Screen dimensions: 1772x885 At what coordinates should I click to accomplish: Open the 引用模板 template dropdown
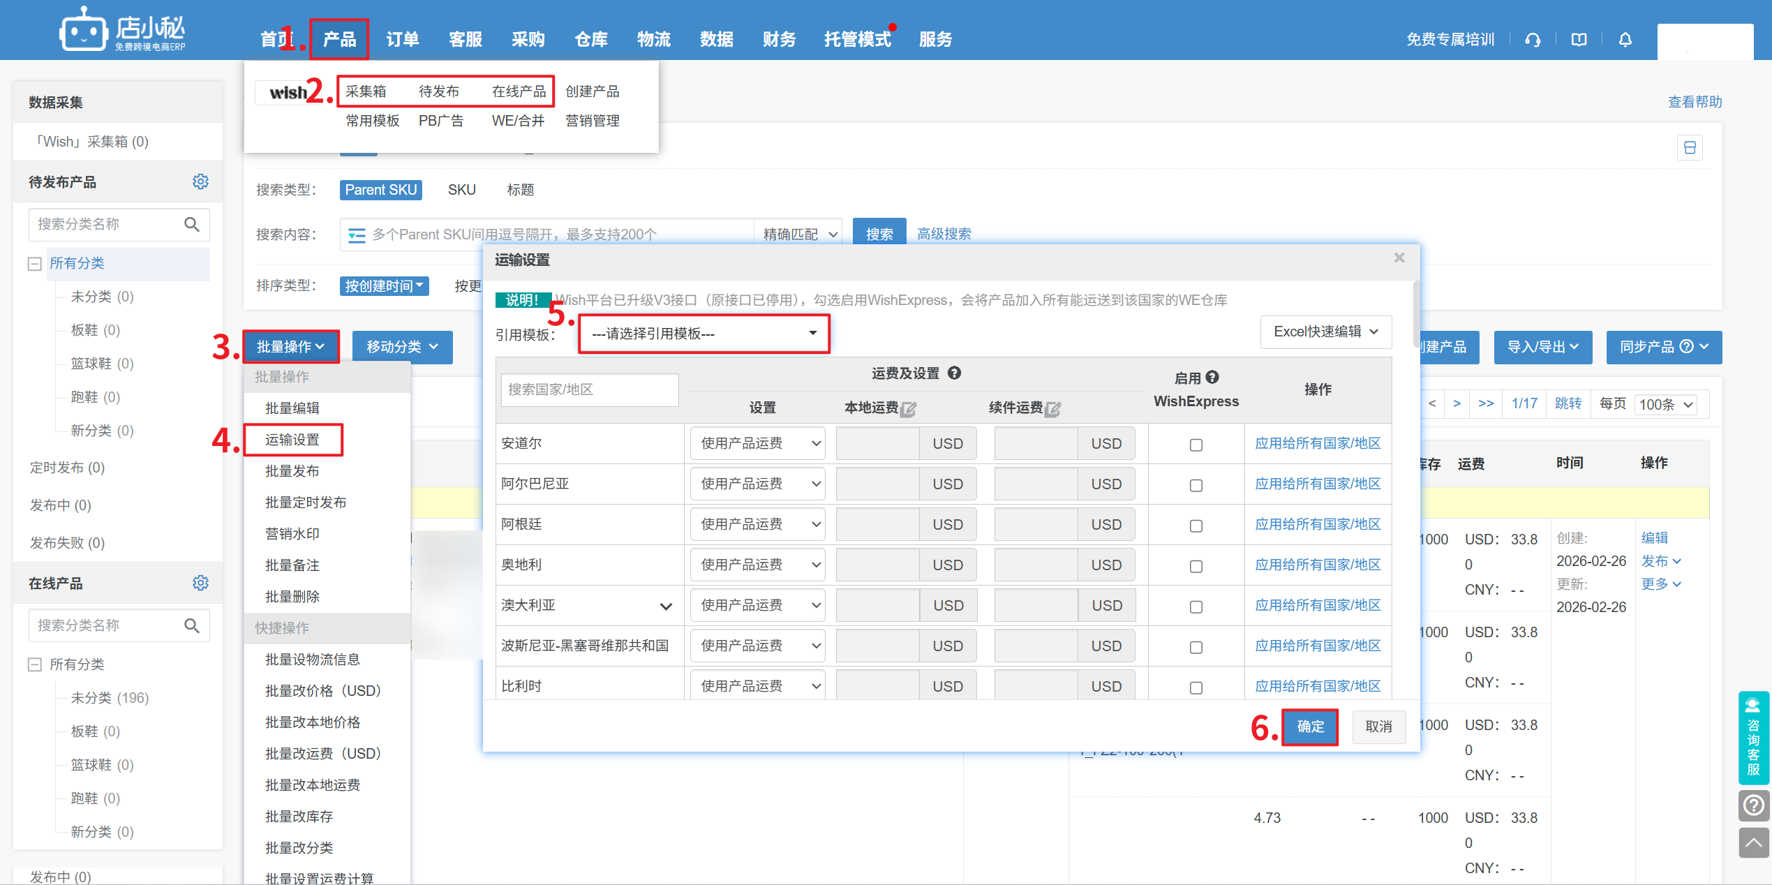[x=703, y=334]
